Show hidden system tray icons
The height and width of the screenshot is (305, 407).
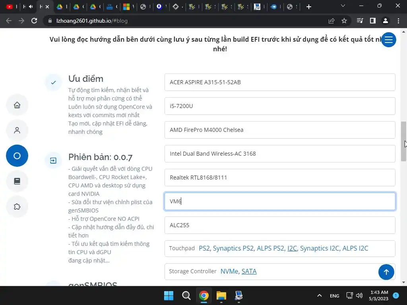pyautogui.click(x=320, y=295)
